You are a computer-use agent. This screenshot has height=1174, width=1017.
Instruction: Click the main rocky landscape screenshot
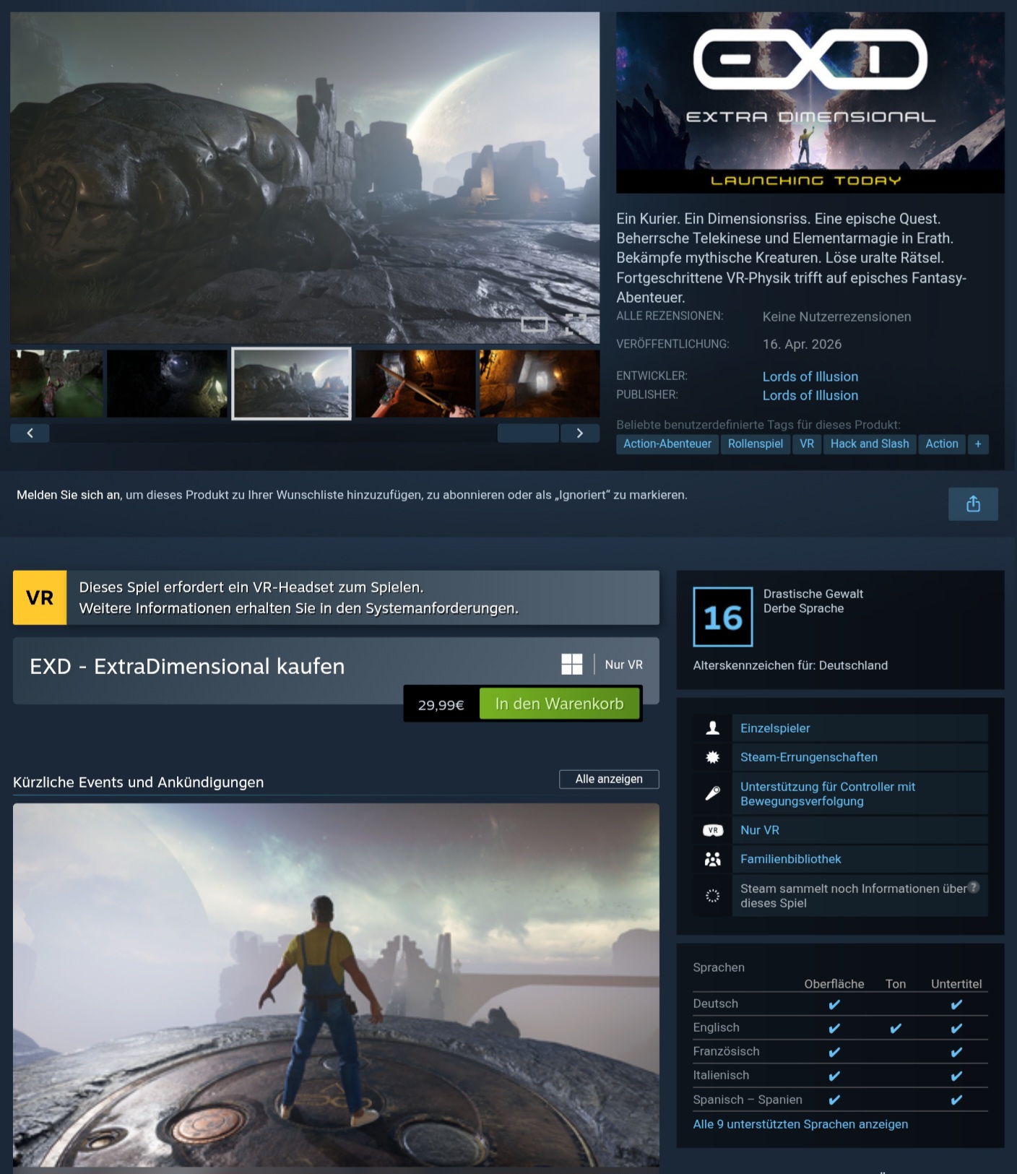tap(305, 177)
